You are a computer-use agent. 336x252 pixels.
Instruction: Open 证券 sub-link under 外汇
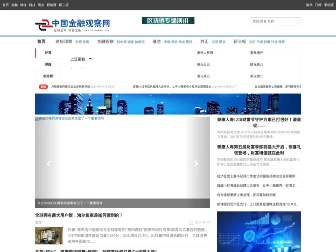pos(215,42)
